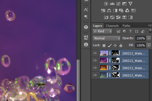
Task: Open the Info panel (i icon)
Action: (86, 44)
